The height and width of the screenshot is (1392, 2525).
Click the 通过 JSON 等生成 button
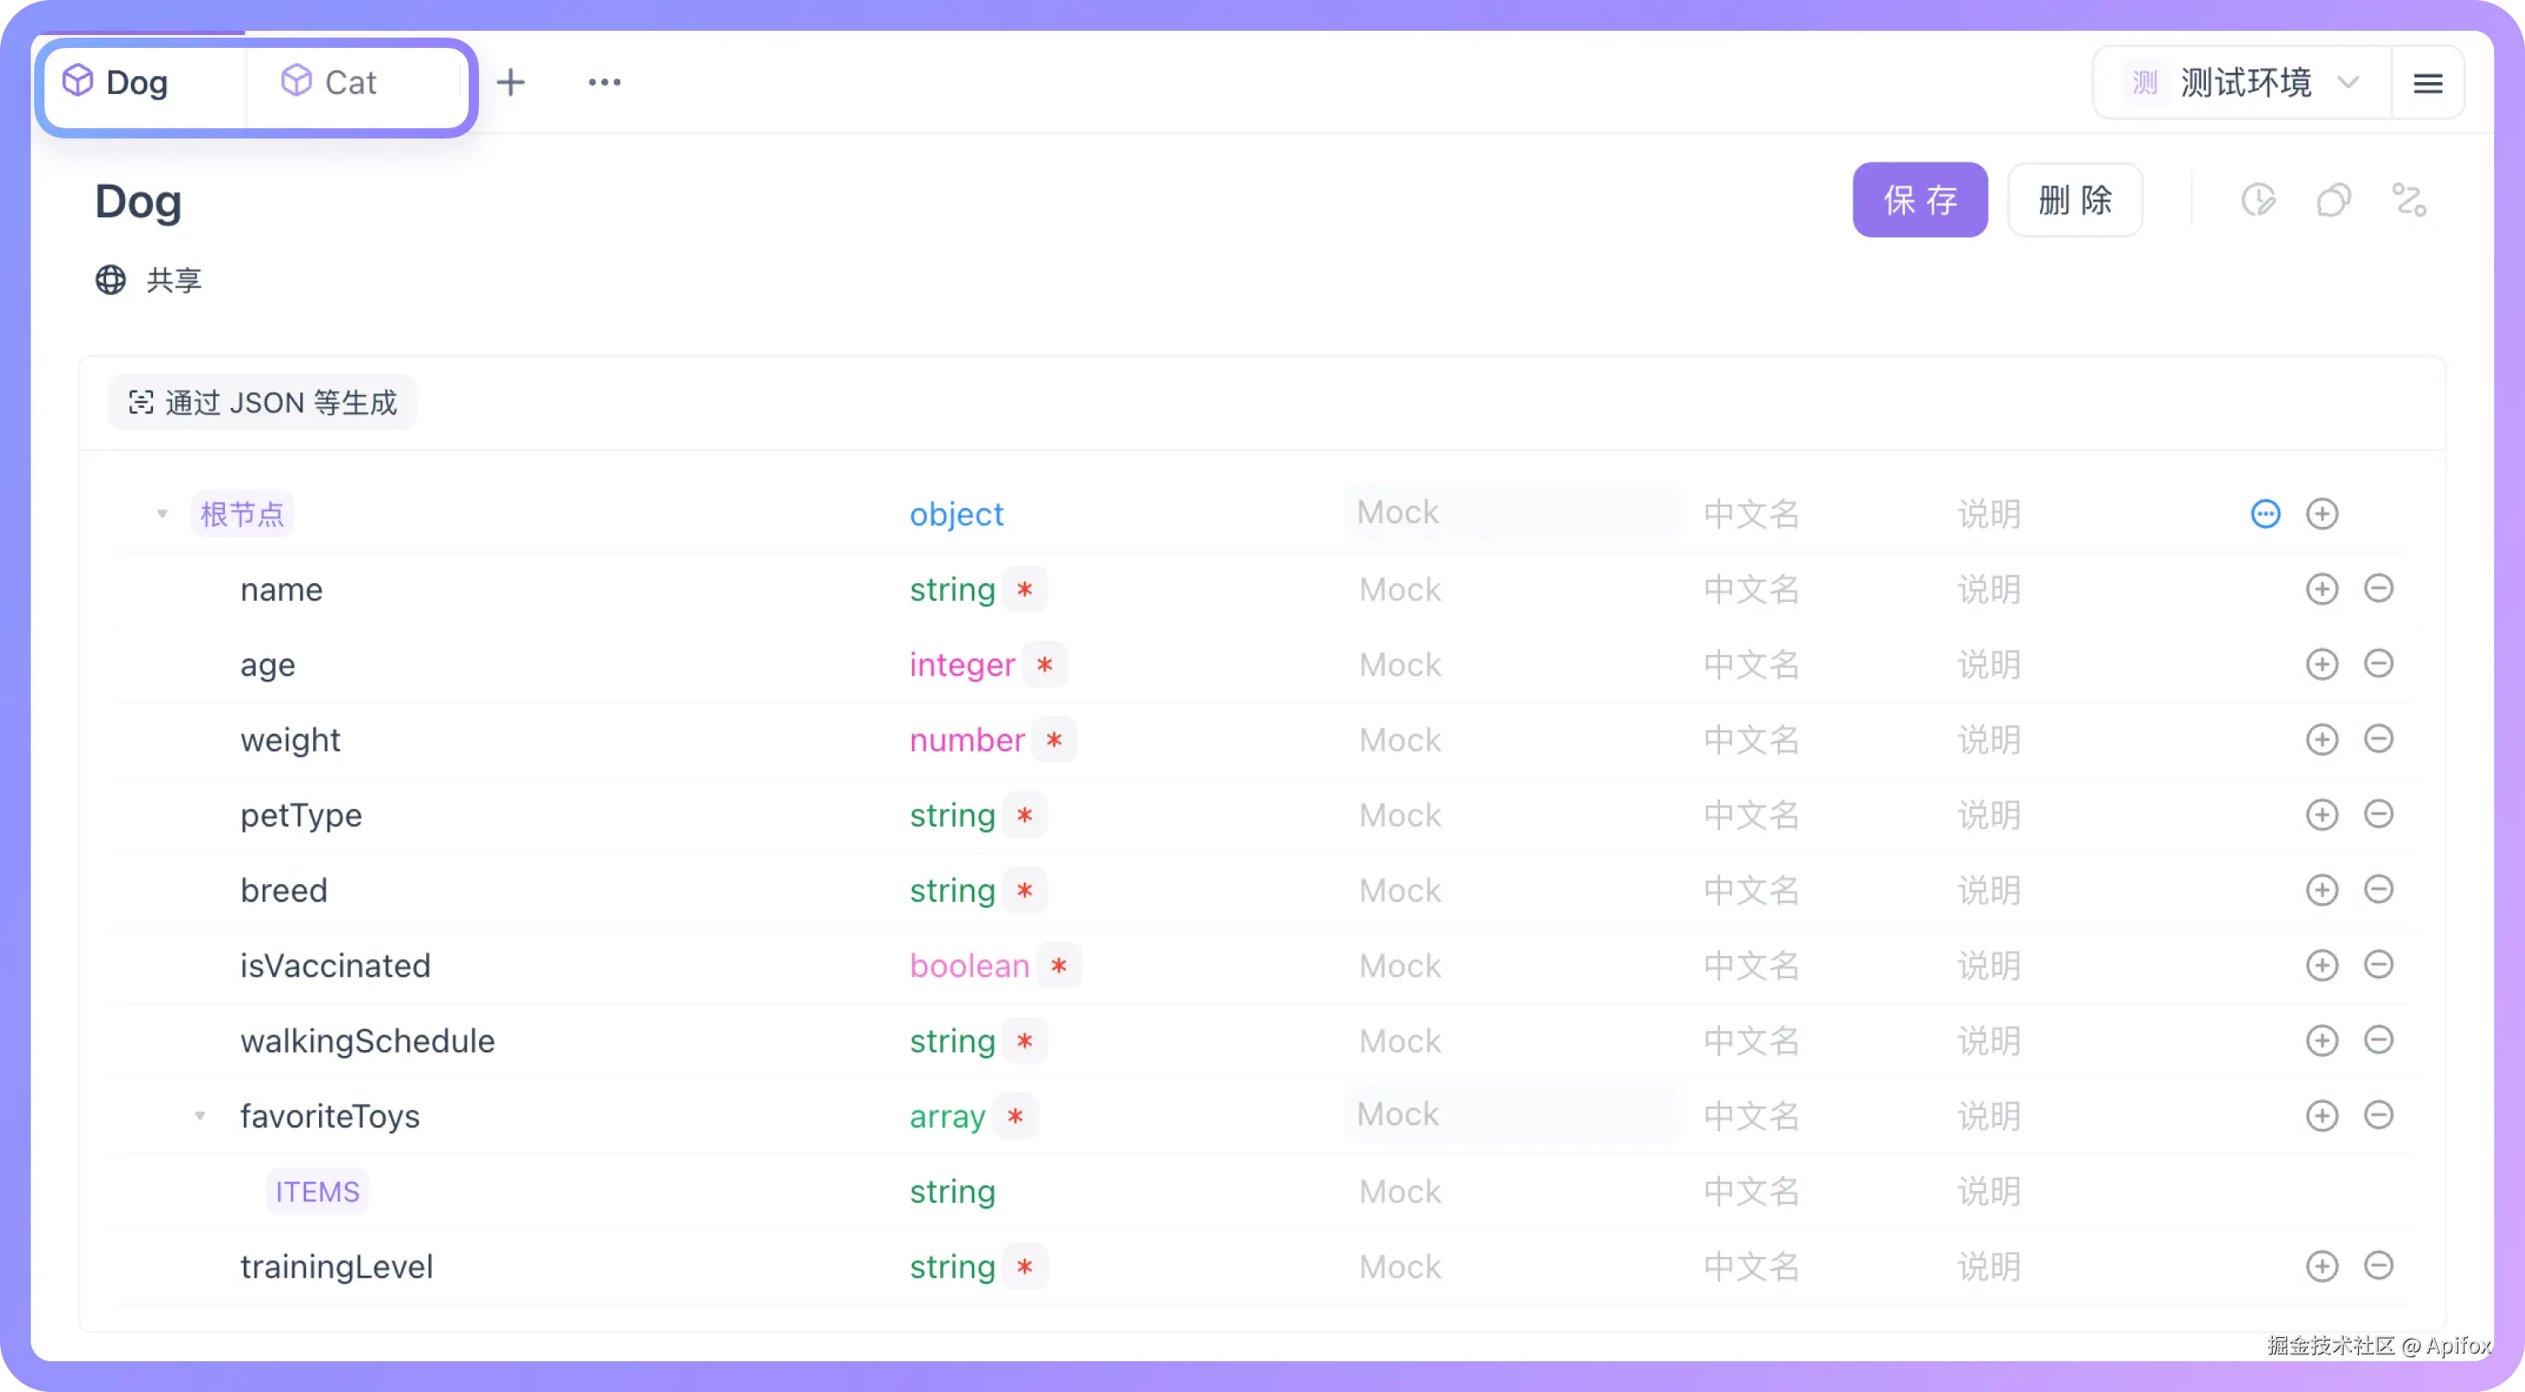pyautogui.click(x=262, y=402)
